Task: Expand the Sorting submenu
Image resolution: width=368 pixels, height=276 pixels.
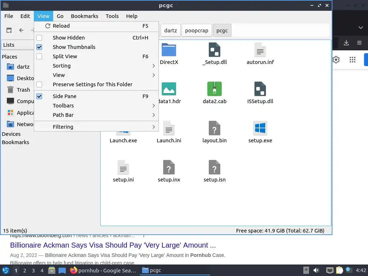Action: (96, 66)
